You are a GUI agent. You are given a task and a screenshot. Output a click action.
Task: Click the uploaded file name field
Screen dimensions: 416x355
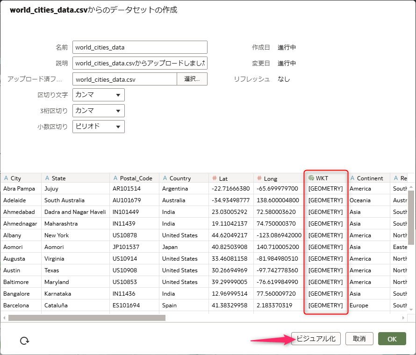click(125, 79)
